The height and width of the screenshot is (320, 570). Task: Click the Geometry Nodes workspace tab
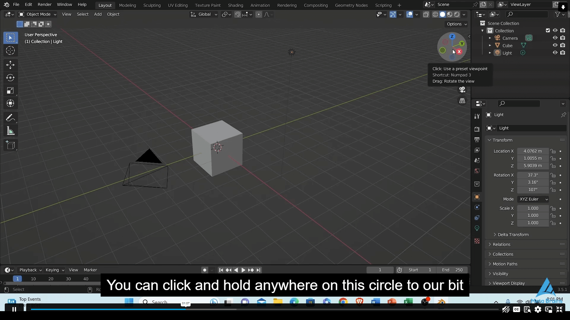tap(351, 5)
